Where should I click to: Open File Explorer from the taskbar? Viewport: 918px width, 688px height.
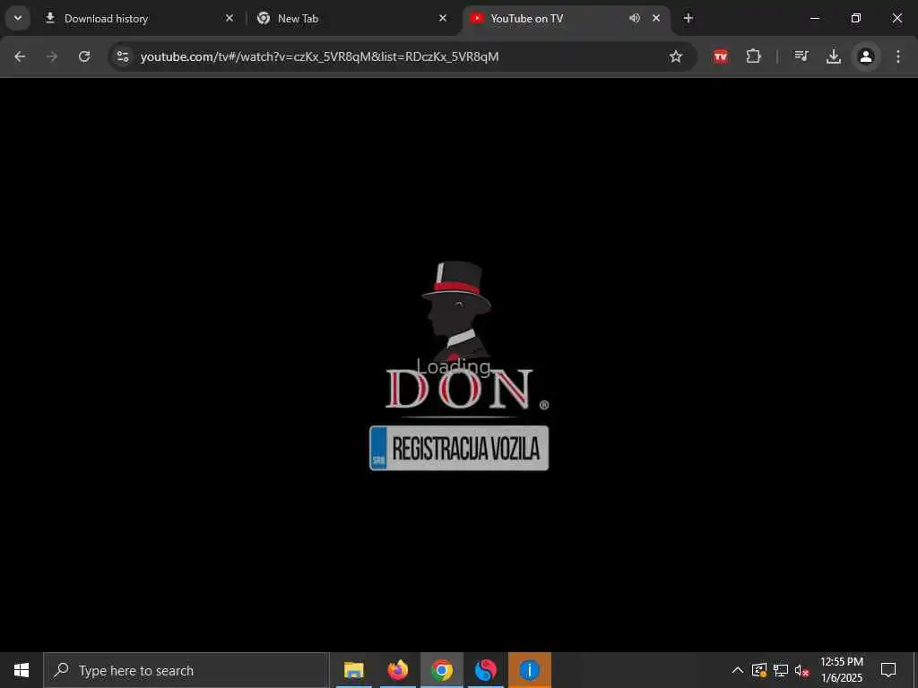[x=353, y=670]
